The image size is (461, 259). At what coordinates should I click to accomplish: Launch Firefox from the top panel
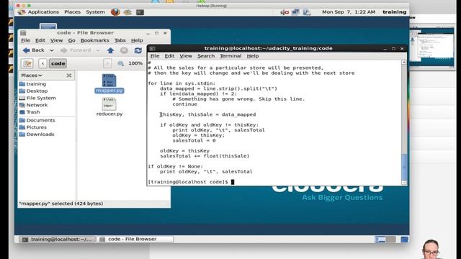115,12
